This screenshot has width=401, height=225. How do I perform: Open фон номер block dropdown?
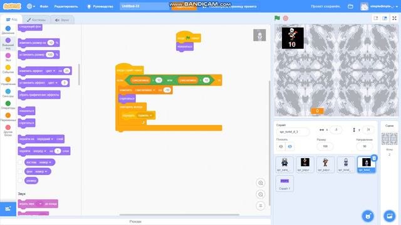41,171
